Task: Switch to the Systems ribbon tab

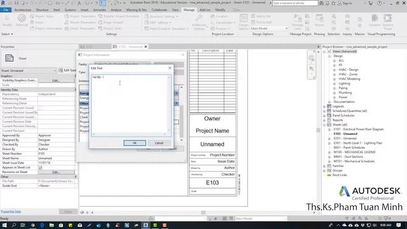Action: [70, 10]
